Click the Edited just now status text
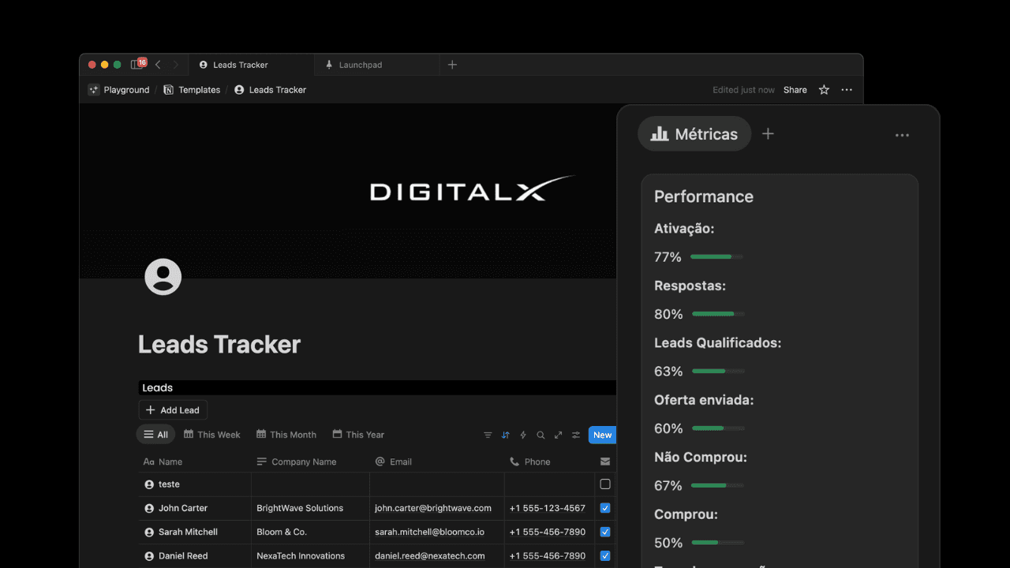The image size is (1010, 568). click(743, 90)
